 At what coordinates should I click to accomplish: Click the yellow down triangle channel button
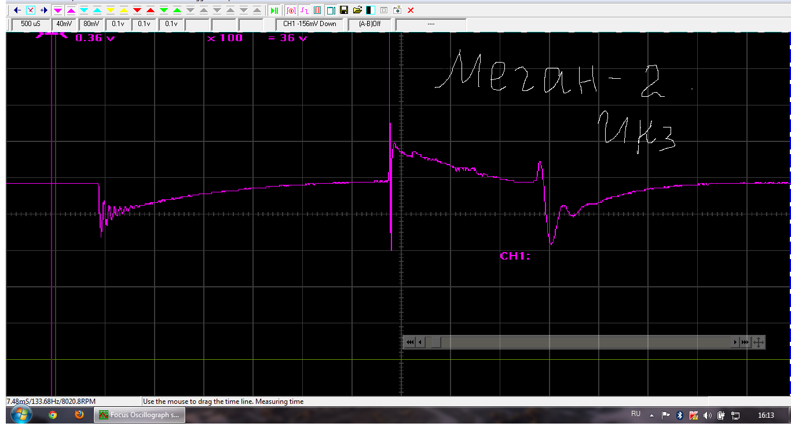tap(111, 10)
